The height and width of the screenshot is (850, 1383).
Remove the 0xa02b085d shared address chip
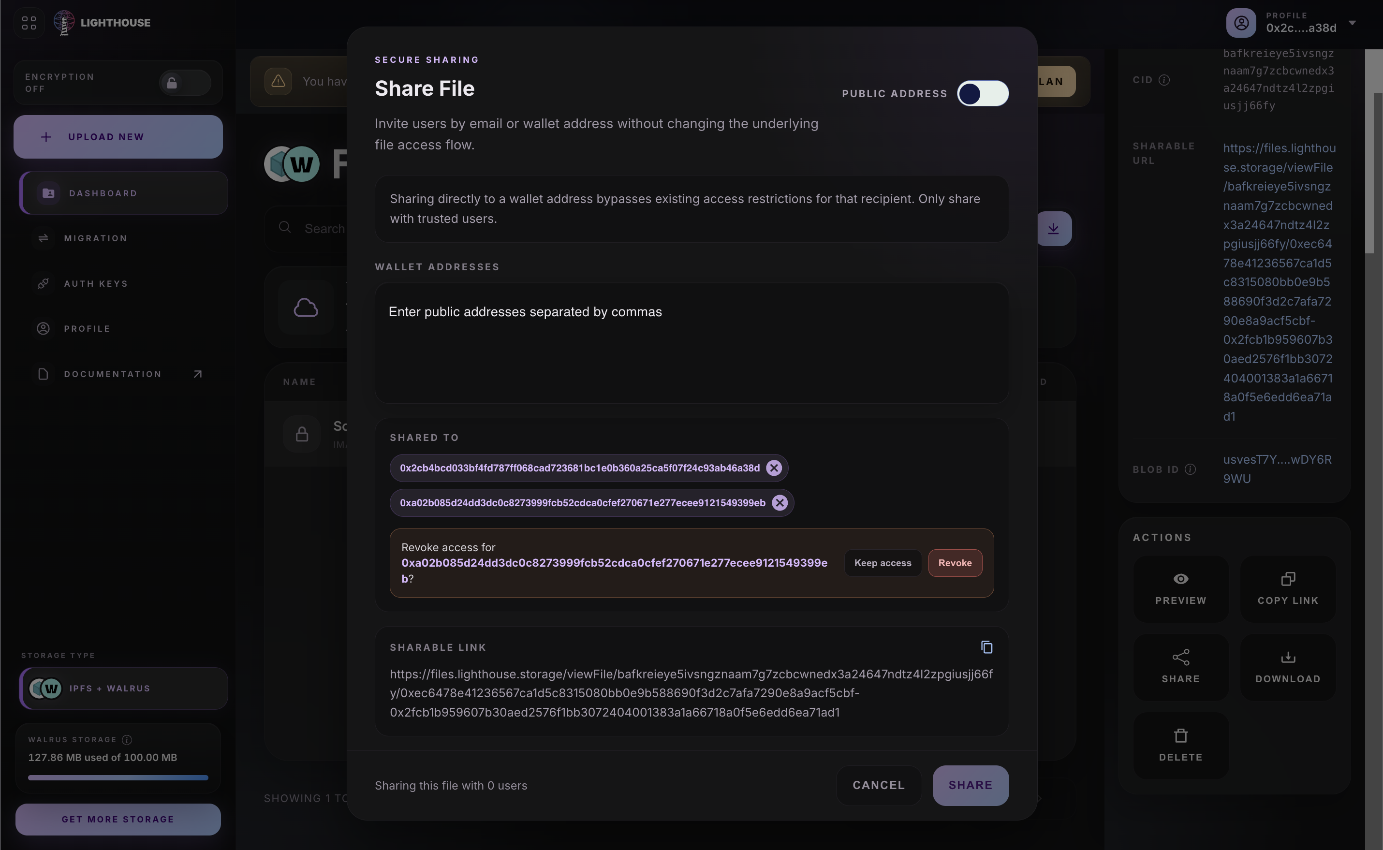click(779, 502)
